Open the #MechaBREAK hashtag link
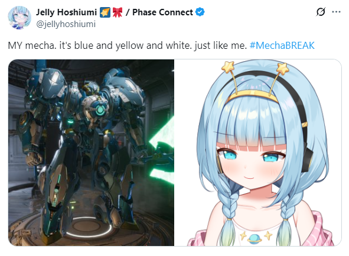This screenshot has width=349, height=256. point(282,45)
